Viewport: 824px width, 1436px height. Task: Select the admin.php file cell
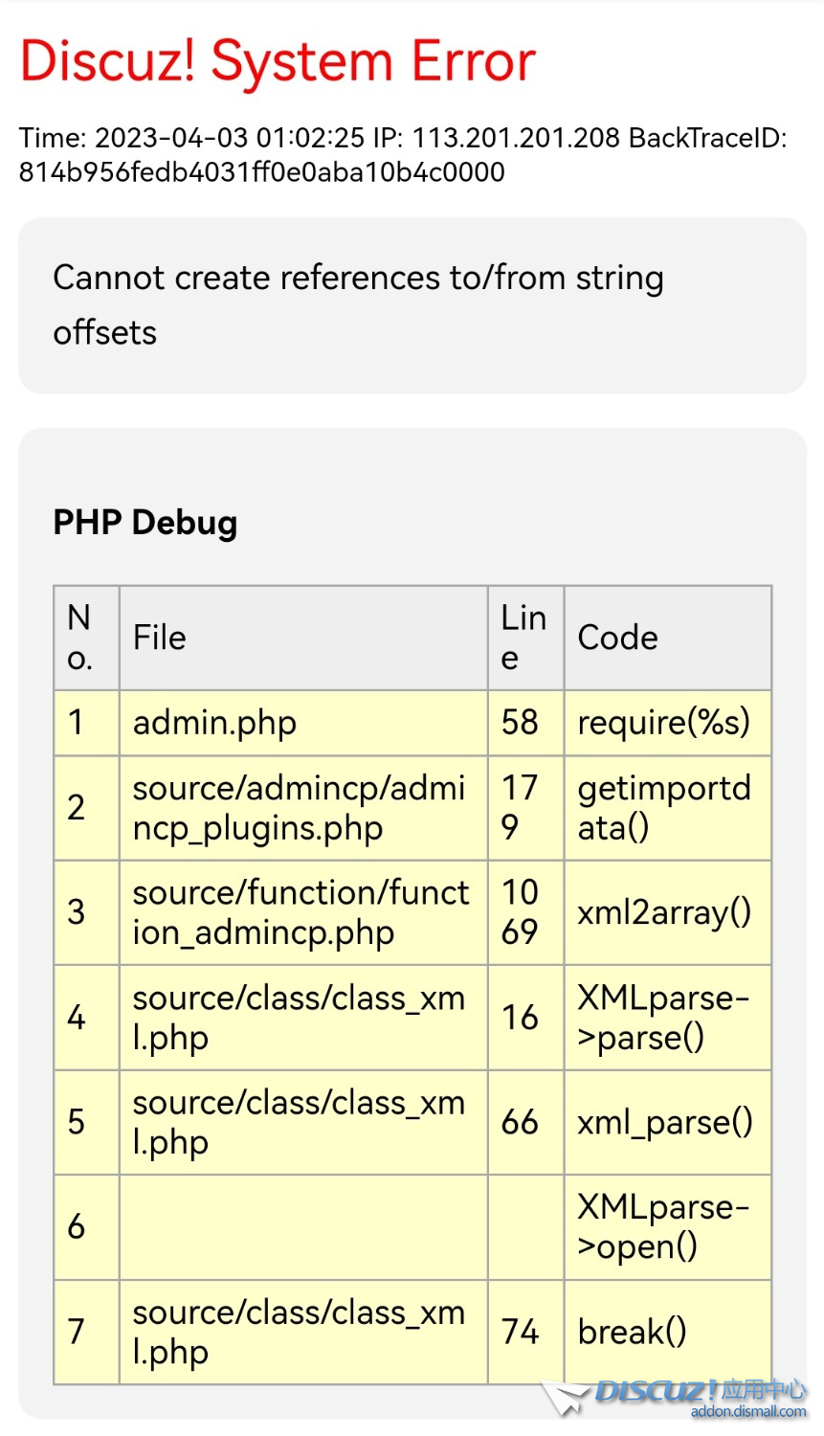point(214,723)
